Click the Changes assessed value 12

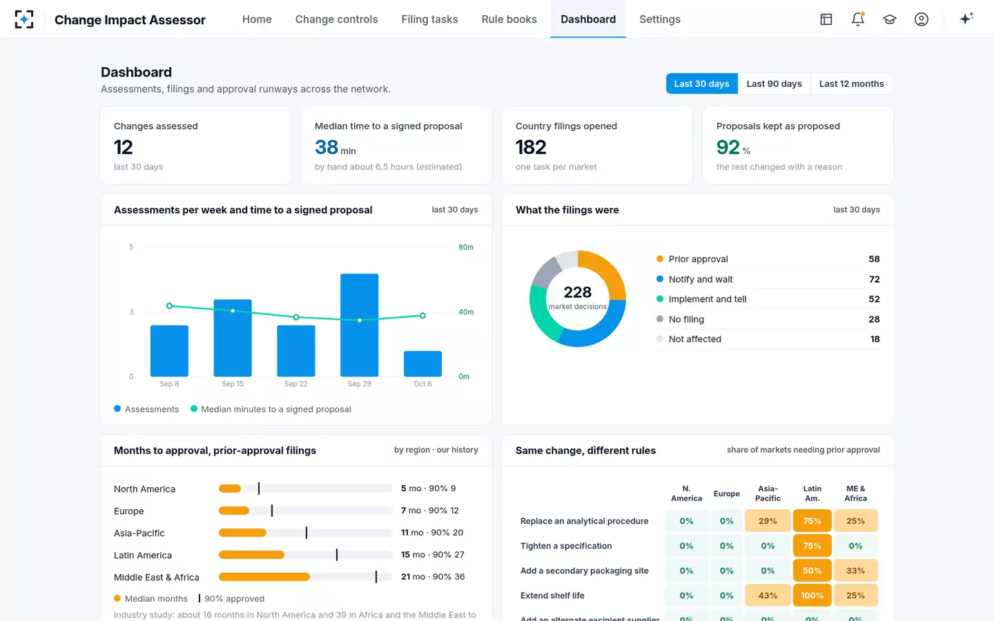pos(124,147)
